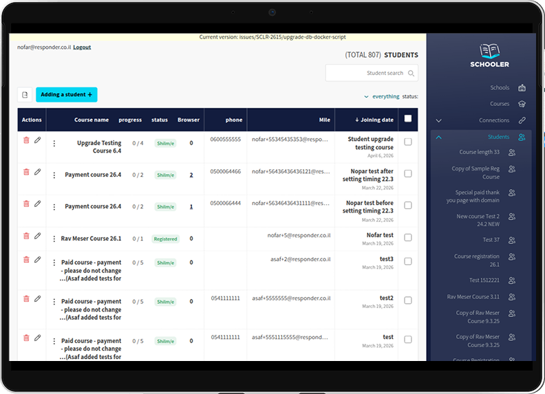Click into the Student search field
This screenshot has height=394, width=545.
point(372,73)
